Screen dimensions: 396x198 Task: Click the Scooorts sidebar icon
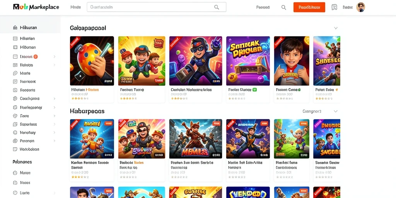coord(15,90)
